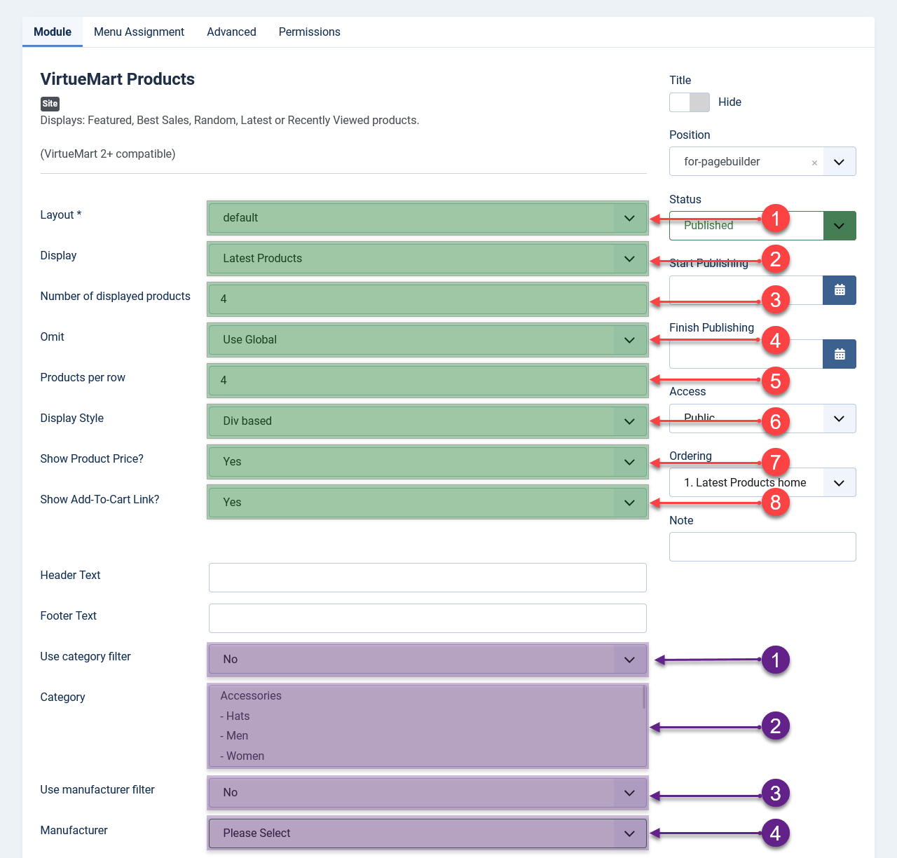Select Women in the Category list
The width and height of the screenshot is (897, 858).
(242, 756)
